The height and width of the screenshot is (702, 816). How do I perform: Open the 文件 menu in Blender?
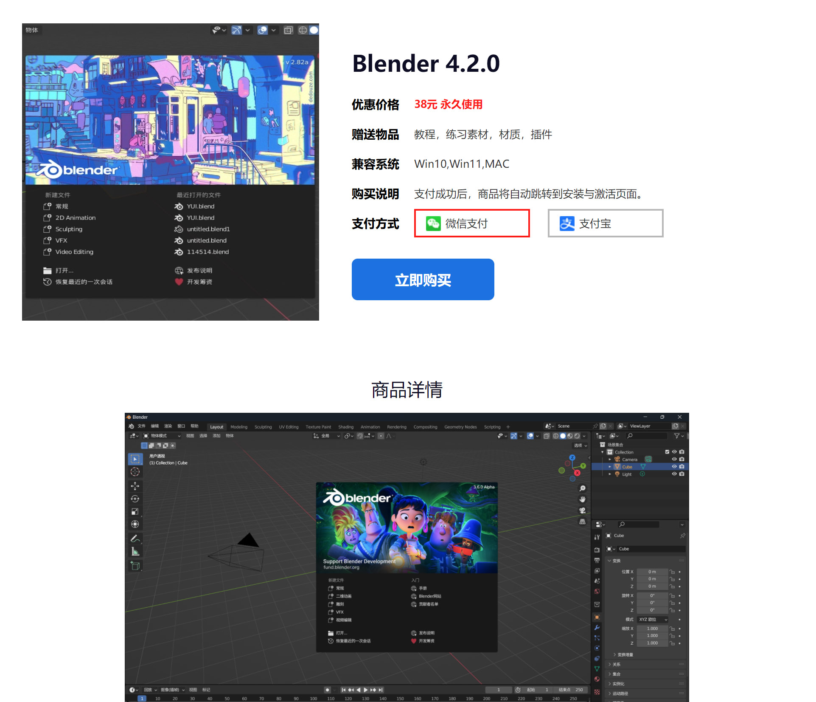point(142,426)
